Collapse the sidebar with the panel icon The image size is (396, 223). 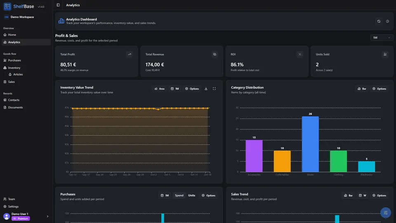pyautogui.click(x=58, y=5)
